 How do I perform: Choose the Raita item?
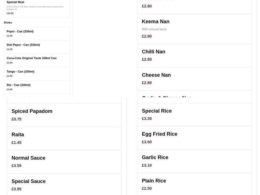point(64,138)
